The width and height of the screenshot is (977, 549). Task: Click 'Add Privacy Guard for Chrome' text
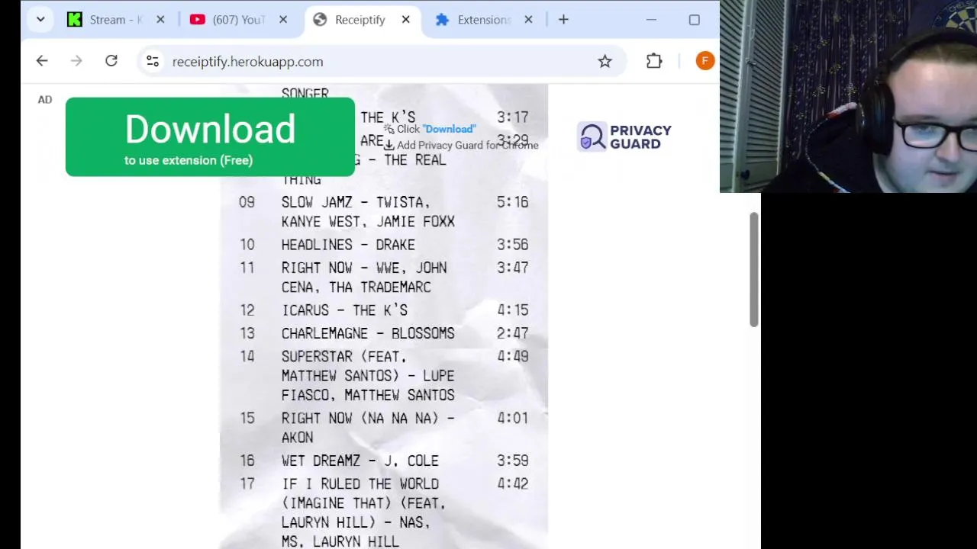click(467, 145)
